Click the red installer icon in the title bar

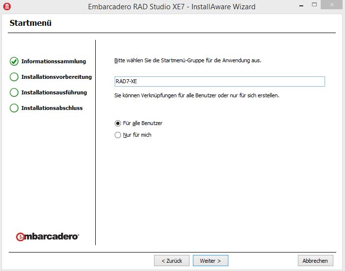coord(7,6)
